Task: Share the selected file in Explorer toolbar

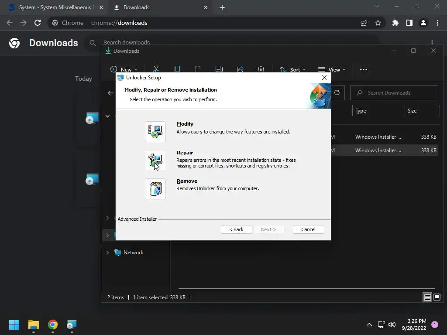Action: (240, 69)
